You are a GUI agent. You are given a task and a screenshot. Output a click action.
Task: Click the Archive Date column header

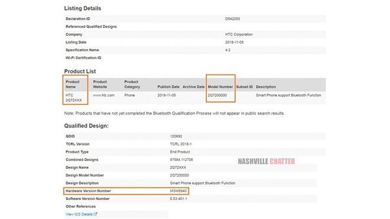(193, 87)
